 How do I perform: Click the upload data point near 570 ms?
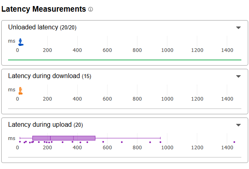pyautogui.click(x=103, y=142)
